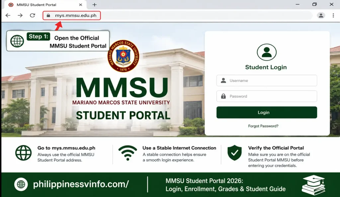Click the Student Login avatar icon
Viewport: 340px width, 197px height.
pyautogui.click(x=267, y=52)
